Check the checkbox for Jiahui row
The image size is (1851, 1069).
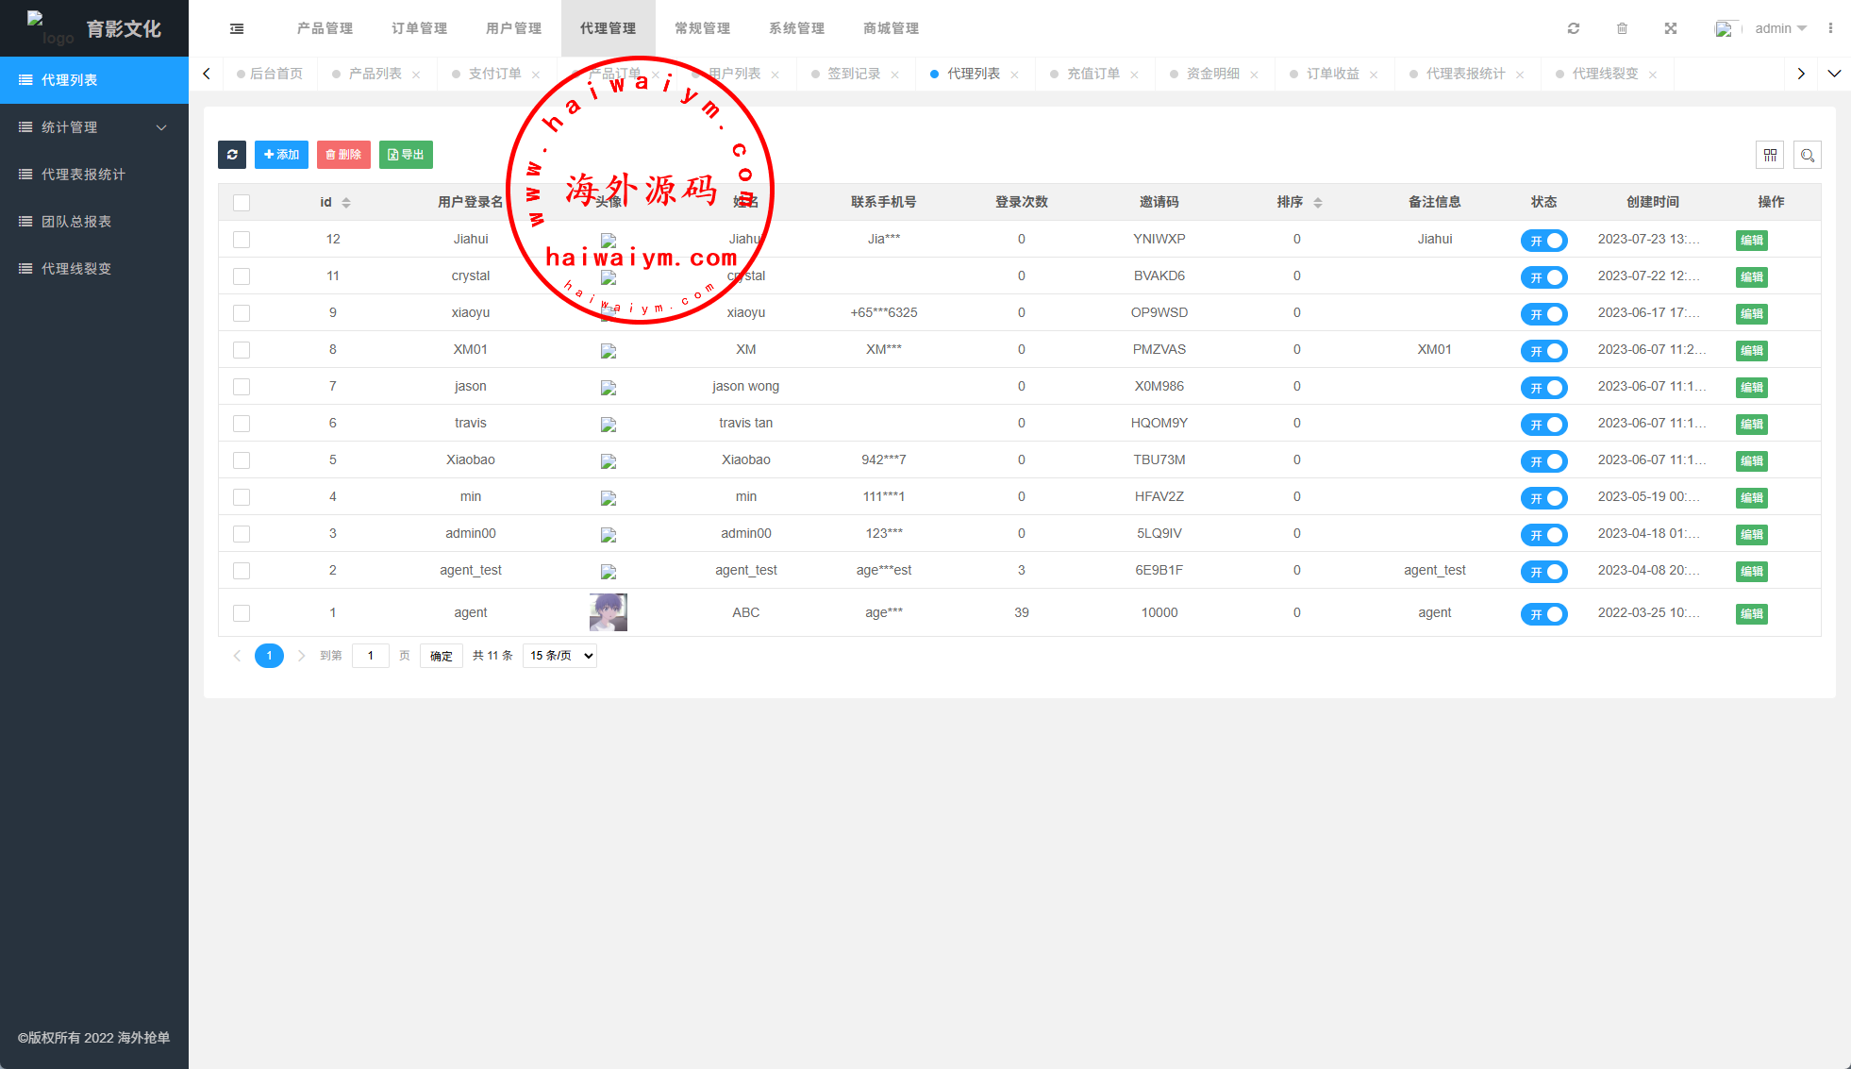tap(242, 240)
